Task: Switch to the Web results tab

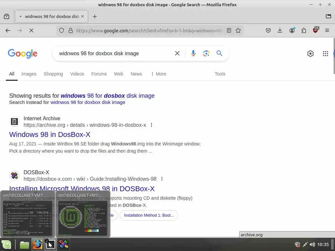Action: [x=118, y=74]
